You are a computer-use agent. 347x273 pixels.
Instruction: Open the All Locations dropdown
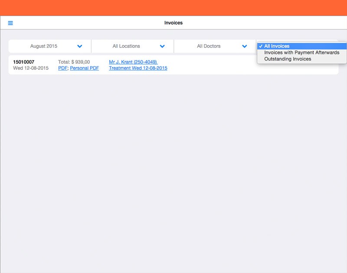[132, 46]
